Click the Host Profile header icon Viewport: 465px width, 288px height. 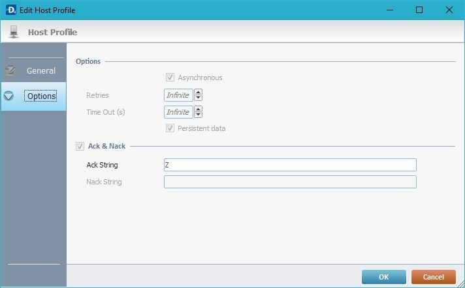pos(14,31)
